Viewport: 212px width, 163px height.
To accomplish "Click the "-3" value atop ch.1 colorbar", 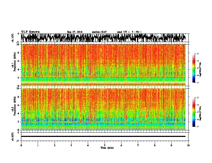I will point(197,54).
